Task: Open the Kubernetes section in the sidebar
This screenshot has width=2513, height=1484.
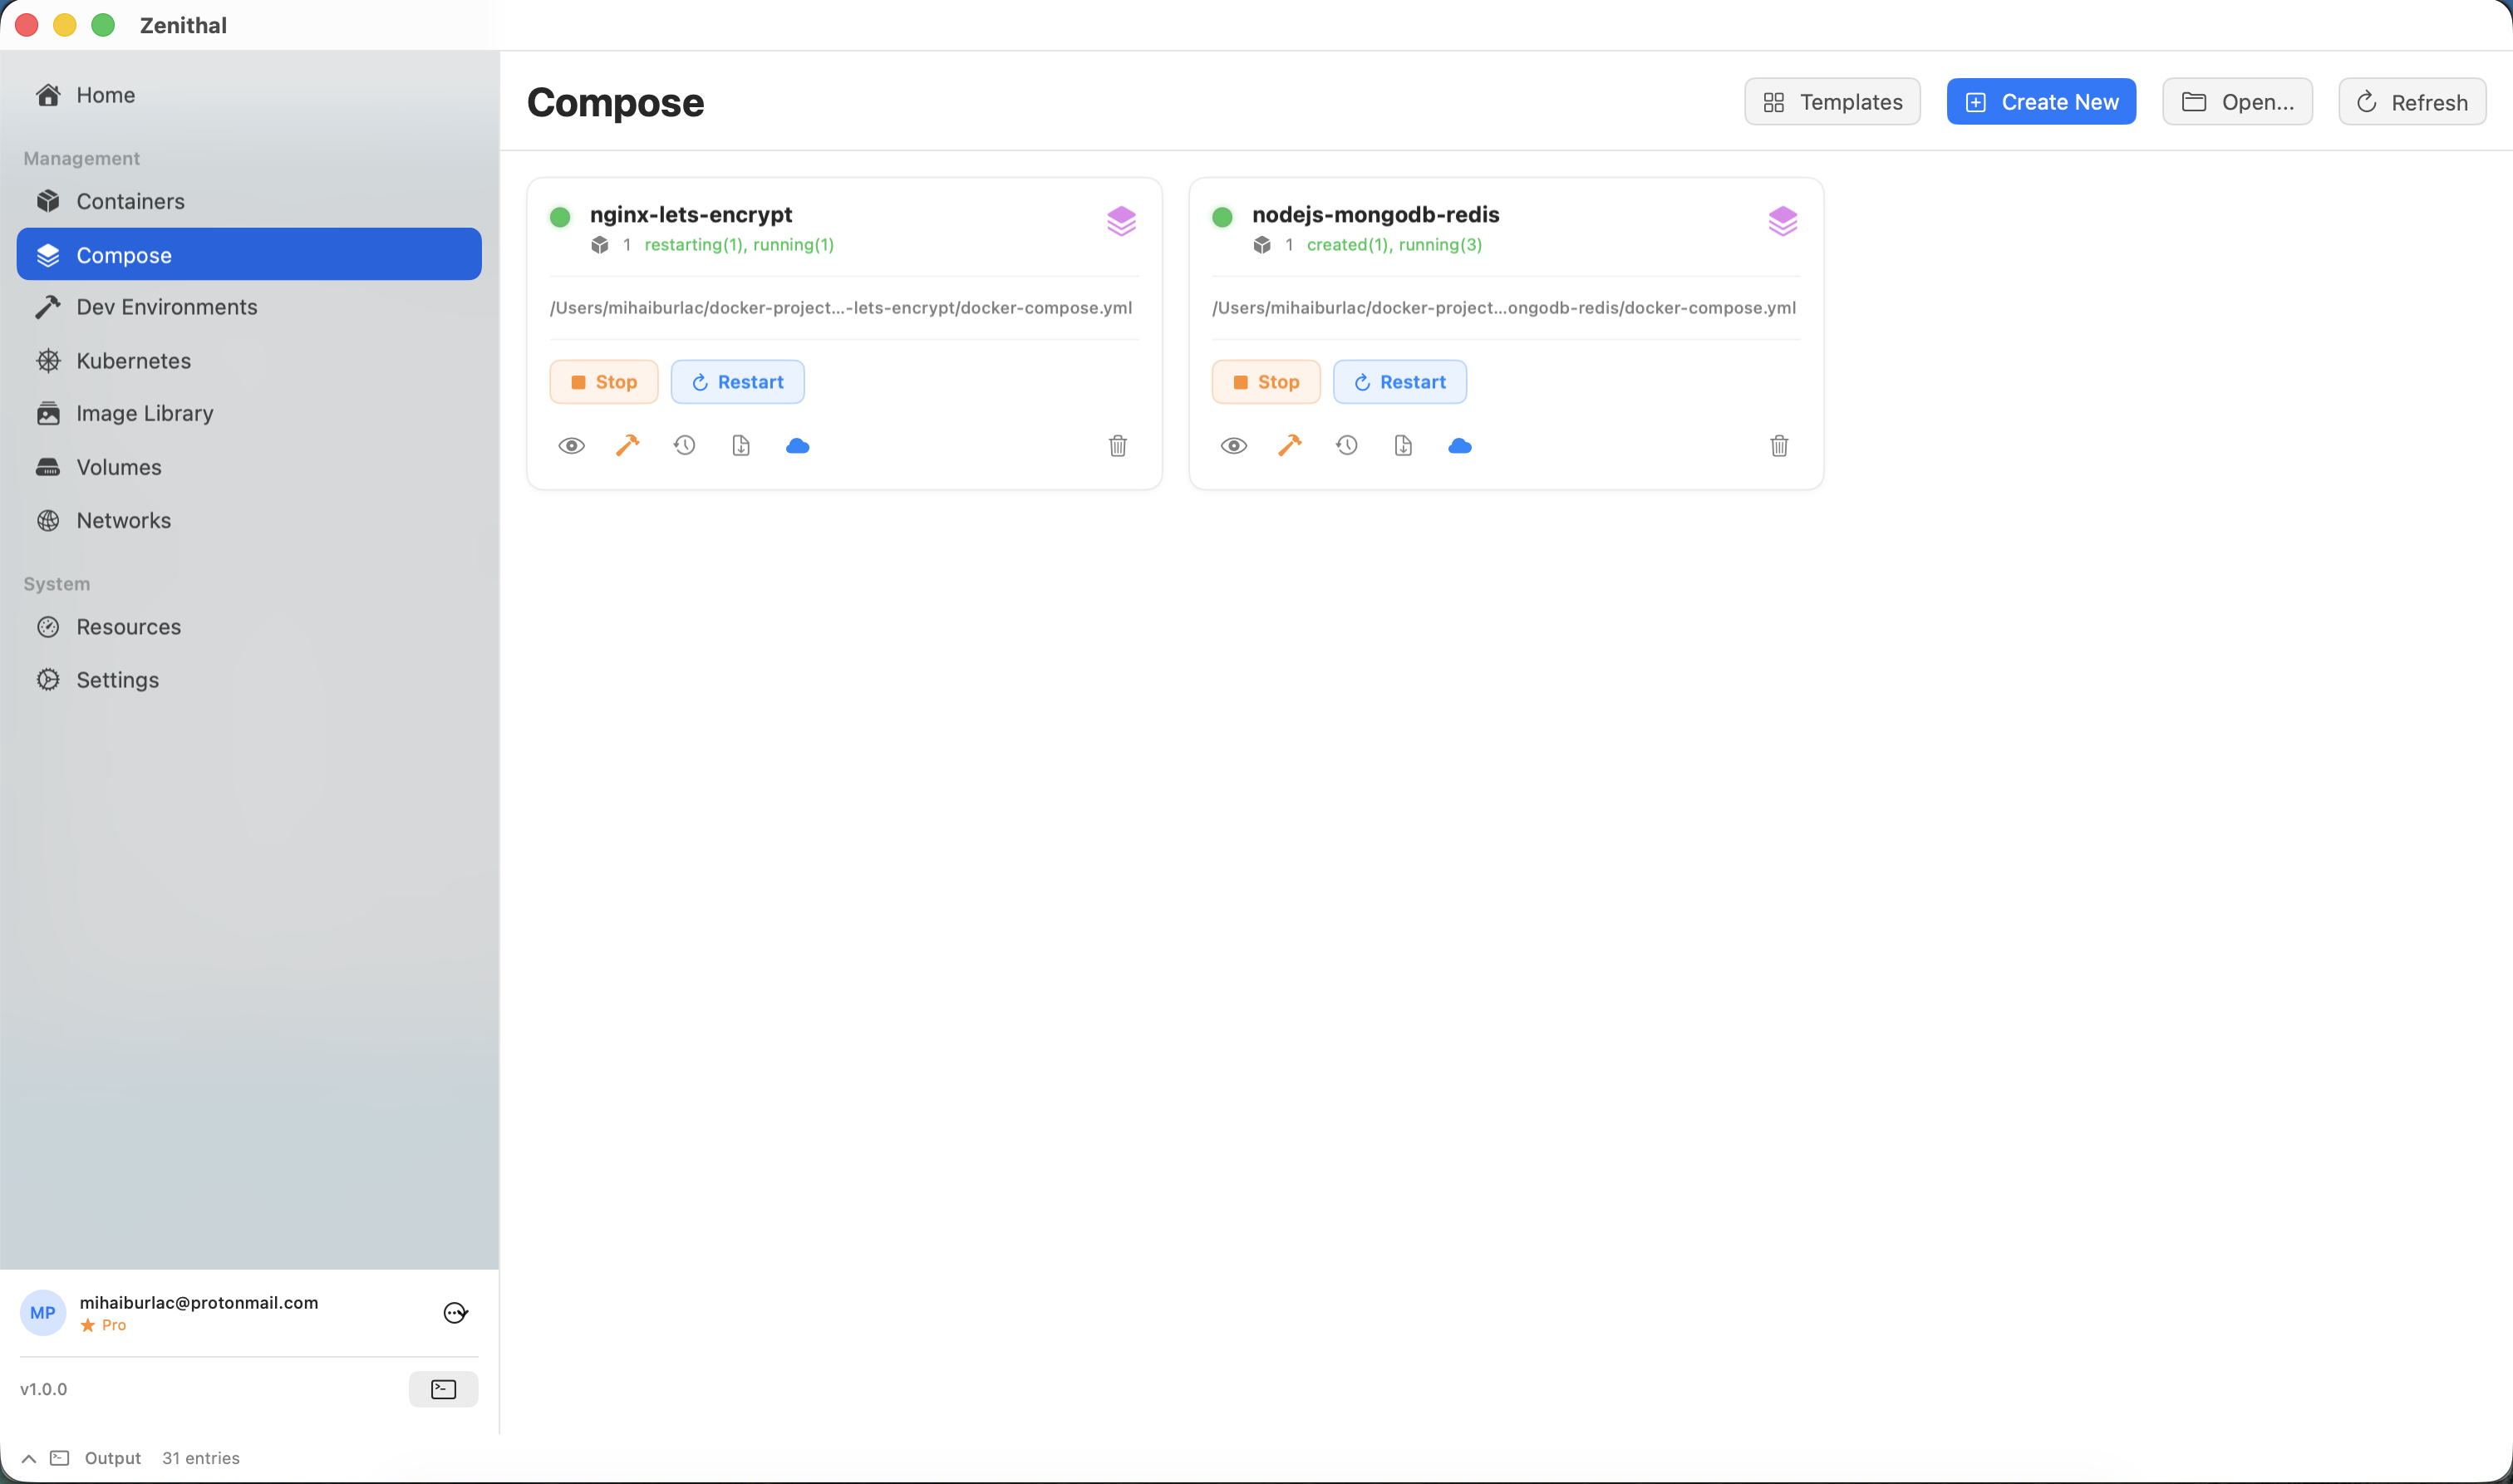Action: click(133, 360)
